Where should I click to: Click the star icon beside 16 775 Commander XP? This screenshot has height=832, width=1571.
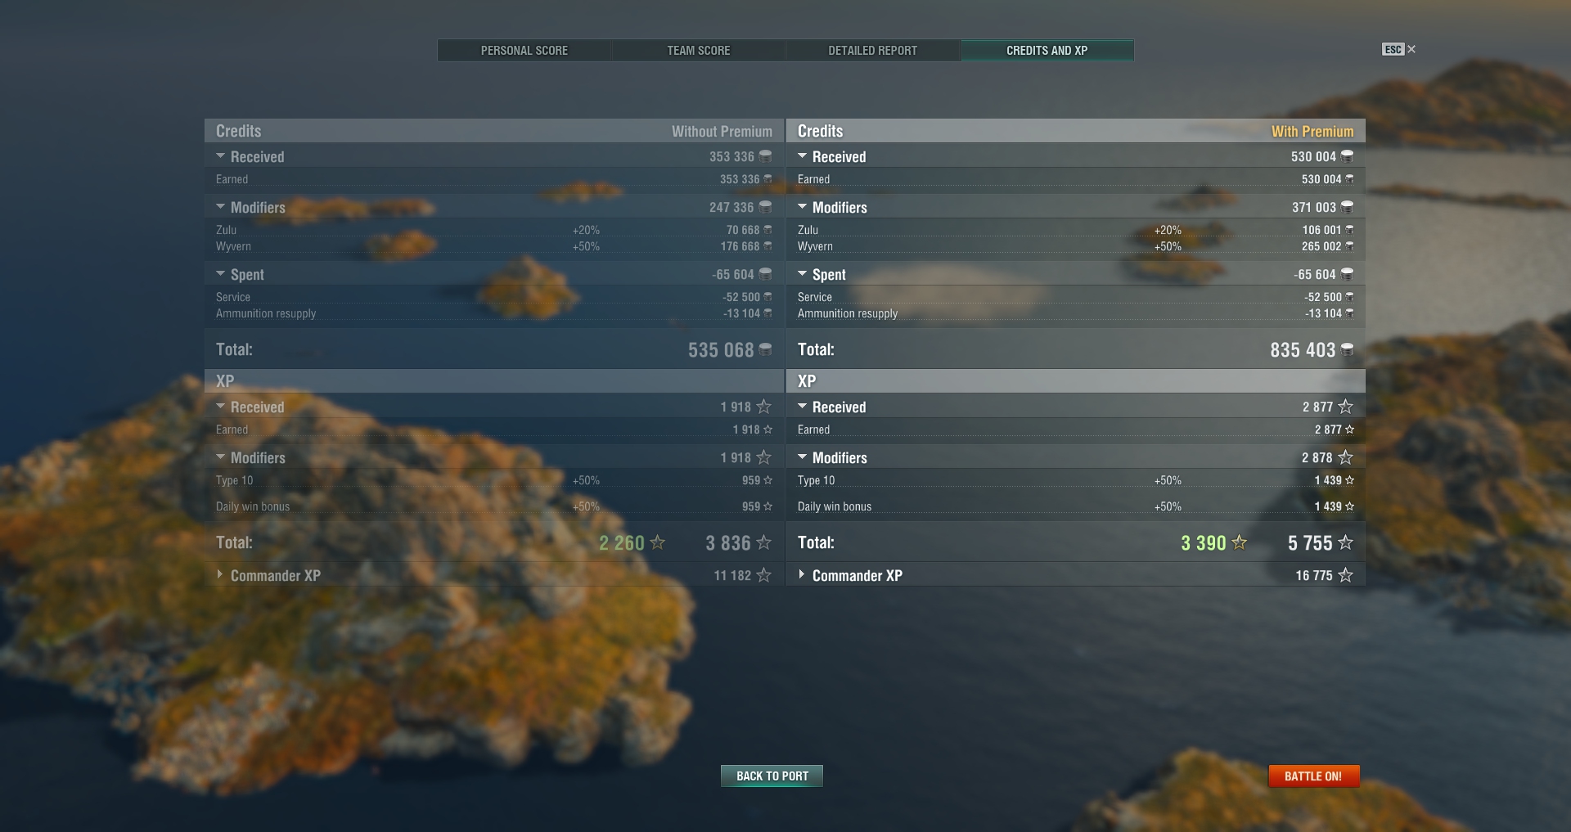tap(1345, 575)
